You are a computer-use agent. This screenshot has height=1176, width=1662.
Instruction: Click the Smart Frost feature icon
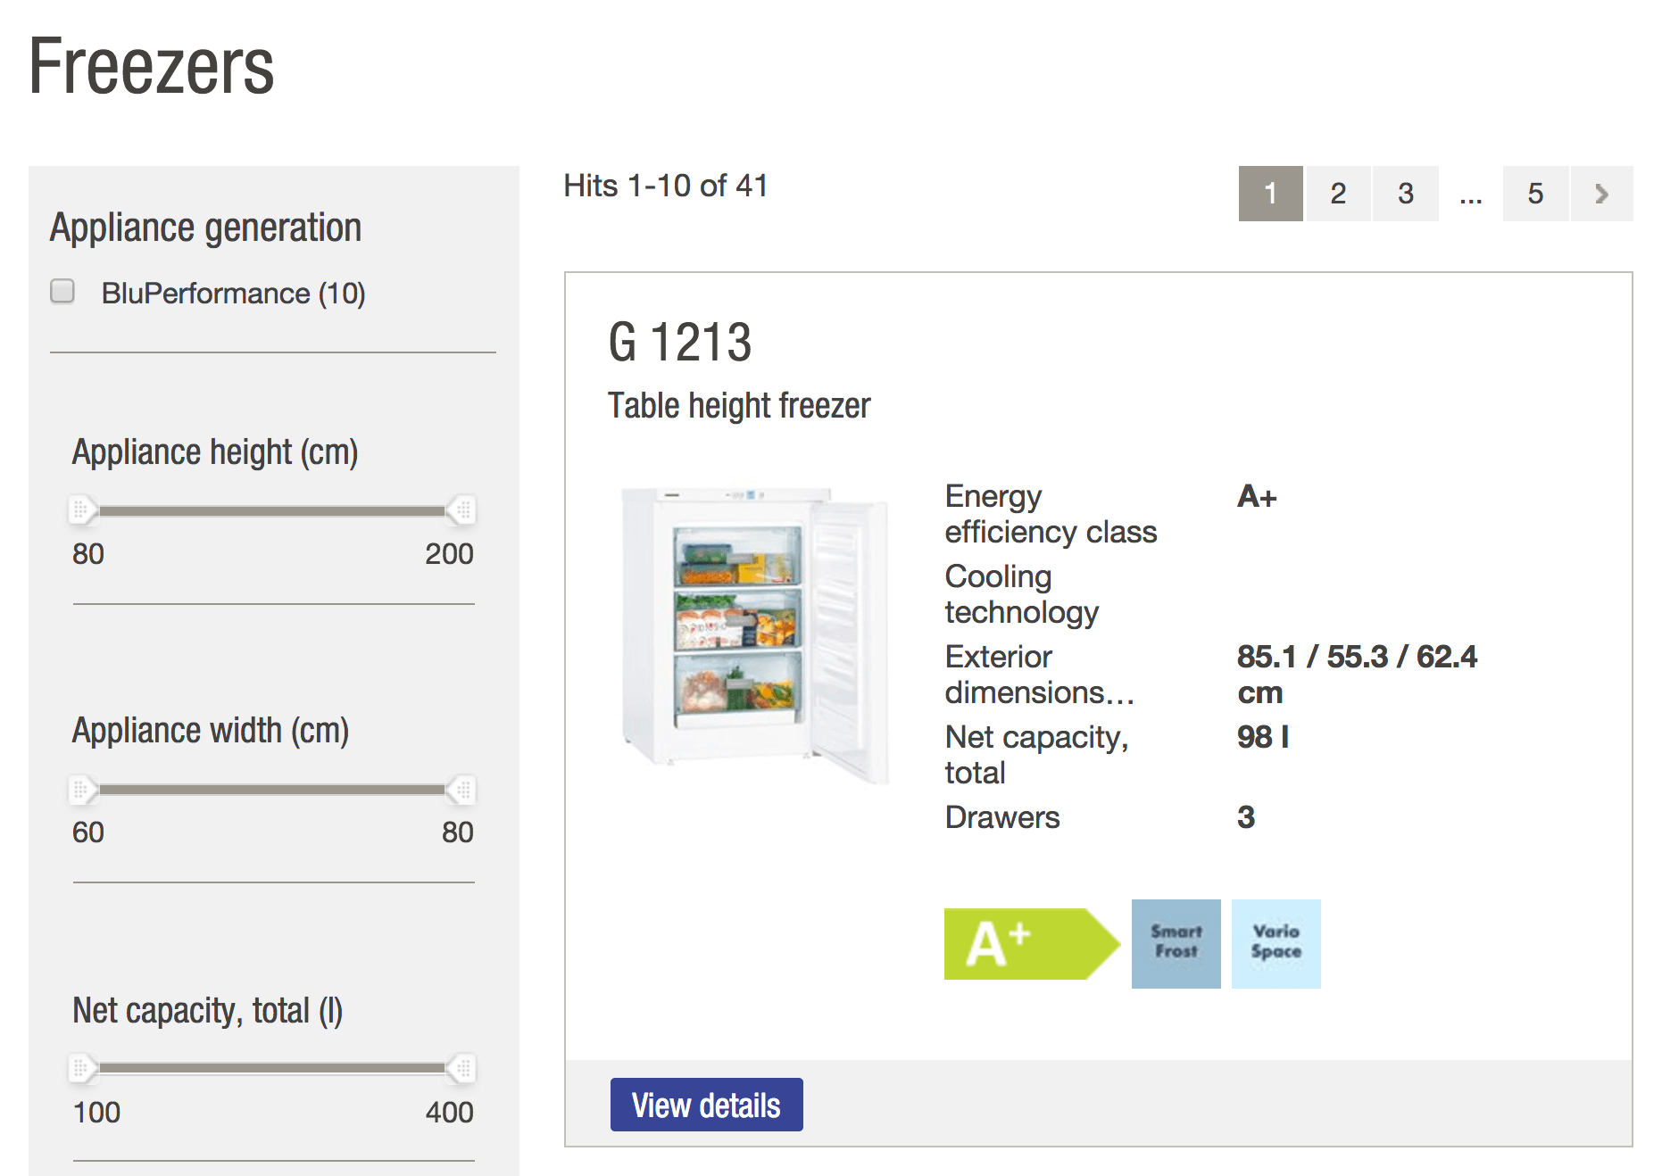(1176, 943)
